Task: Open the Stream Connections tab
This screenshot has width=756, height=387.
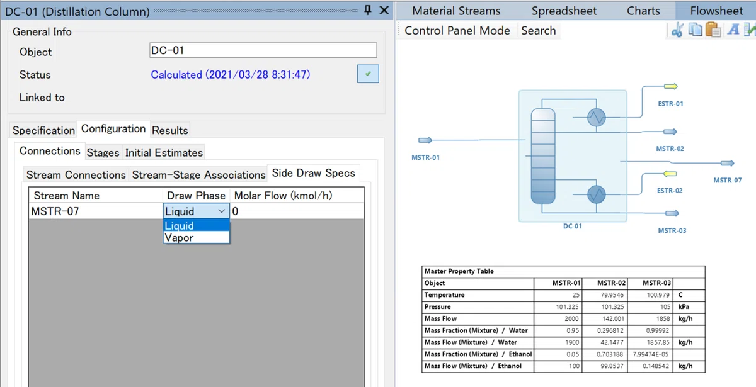Action: point(76,175)
